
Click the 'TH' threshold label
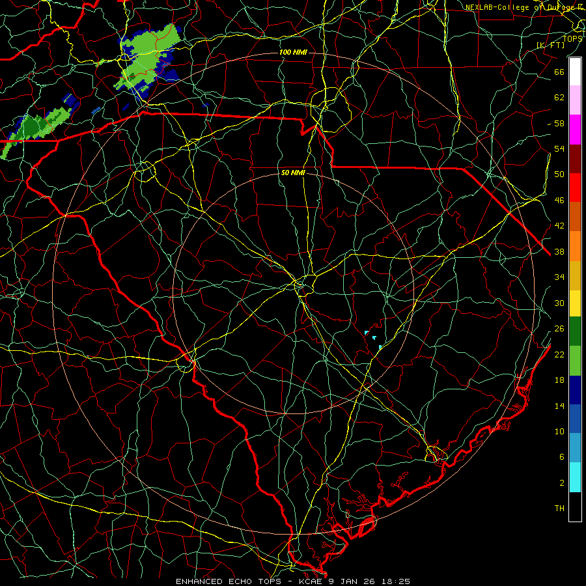point(559,509)
